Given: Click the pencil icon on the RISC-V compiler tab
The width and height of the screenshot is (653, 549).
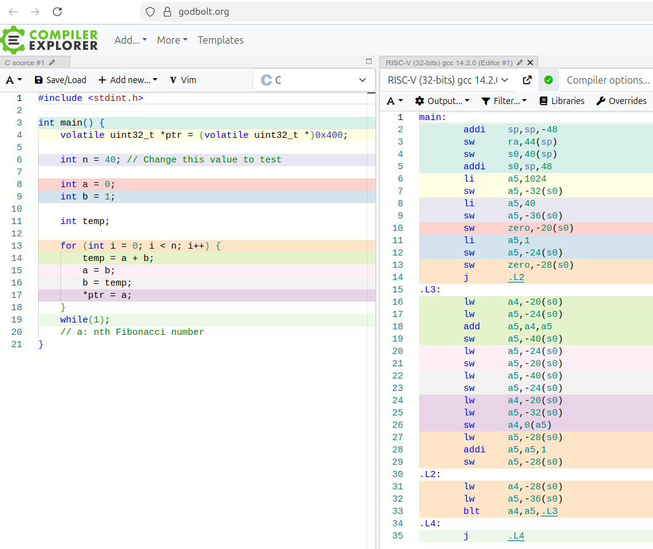Looking at the screenshot, I should point(520,62).
